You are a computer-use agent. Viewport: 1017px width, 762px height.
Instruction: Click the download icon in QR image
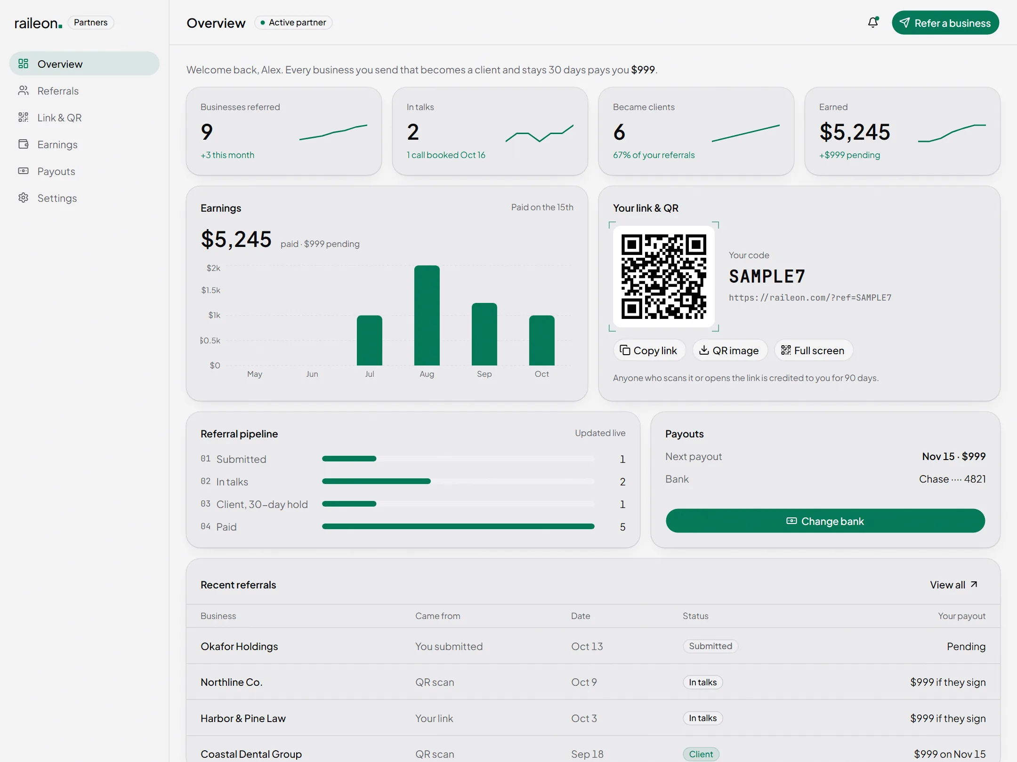(704, 350)
